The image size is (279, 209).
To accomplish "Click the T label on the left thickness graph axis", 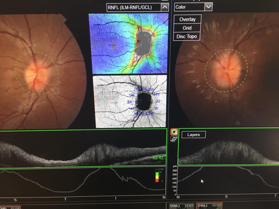I will pos(65,199).
